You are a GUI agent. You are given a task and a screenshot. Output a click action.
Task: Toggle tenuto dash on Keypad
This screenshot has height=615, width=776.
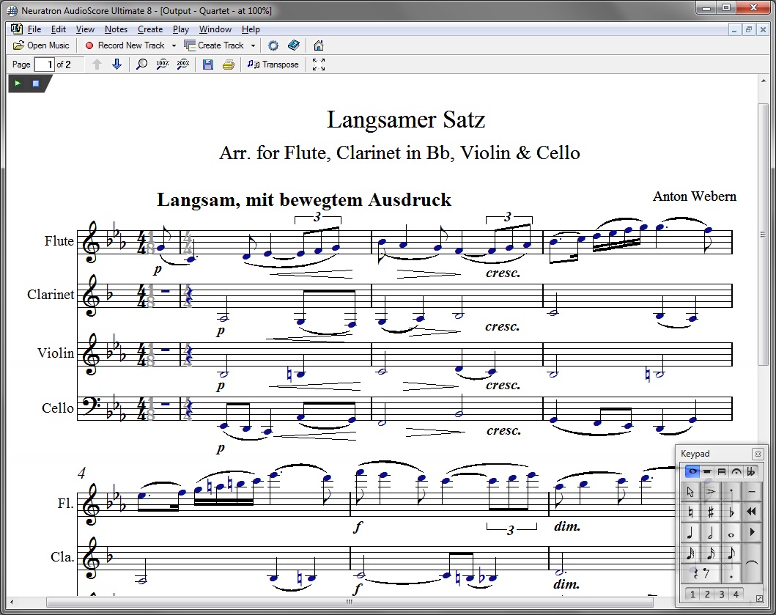click(x=753, y=491)
